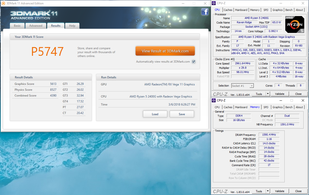Viewport: 309px width, 195px height.
Task: Click the Facebook icon in 3DMark
Action: tap(205, 12)
